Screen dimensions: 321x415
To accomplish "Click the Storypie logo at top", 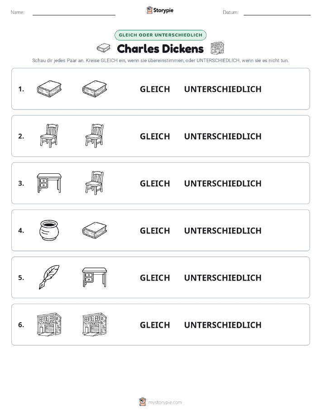I will 160,10.
